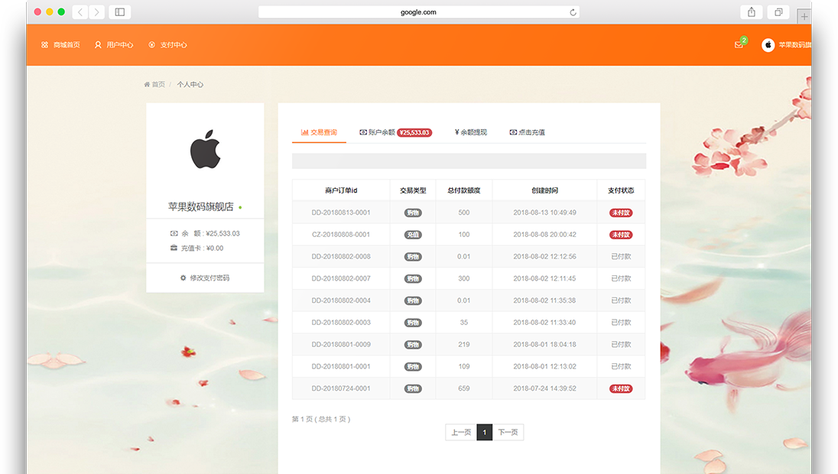Open 用户中心 in the top navigation
Image resolution: width=838 pixels, height=474 pixels.
click(114, 45)
